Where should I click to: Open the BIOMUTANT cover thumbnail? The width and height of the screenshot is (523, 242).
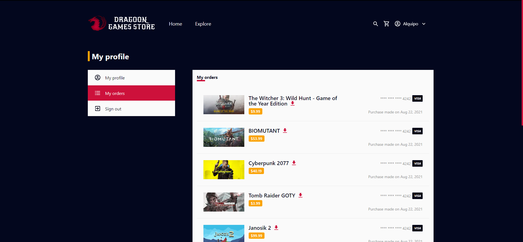click(224, 137)
